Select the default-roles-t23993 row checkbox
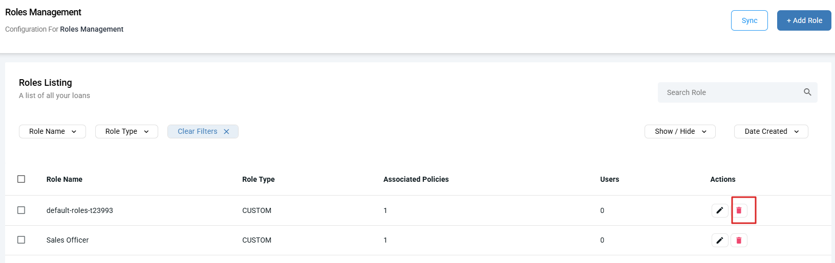The width and height of the screenshot is (835, 263). click(x=21, y=210)
